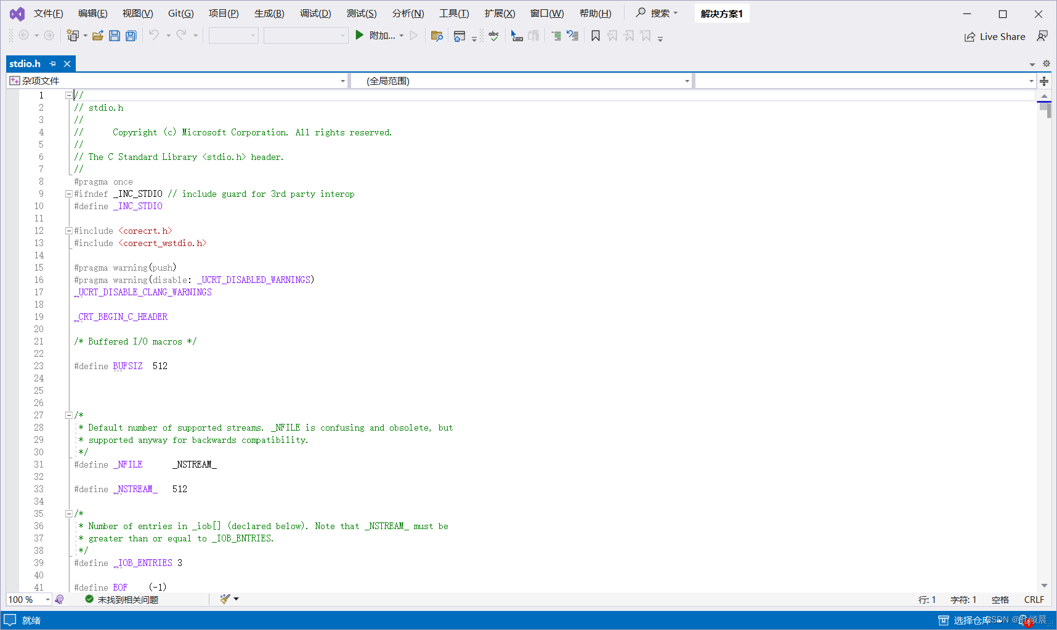Image resolution: width=1057 pixels, height=630 pixels.
Task: Open the 扩展(X) menu
Action: tap(500, 14)
